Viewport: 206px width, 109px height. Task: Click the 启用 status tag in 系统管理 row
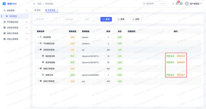pyautogui.click(x=120, y=37)
